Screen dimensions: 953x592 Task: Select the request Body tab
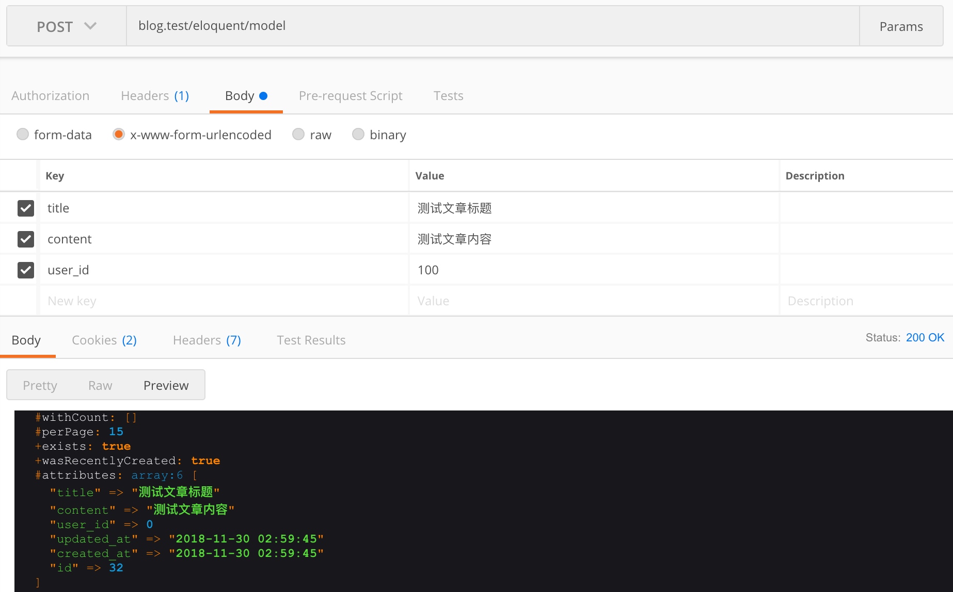click(x=246, y=96)
